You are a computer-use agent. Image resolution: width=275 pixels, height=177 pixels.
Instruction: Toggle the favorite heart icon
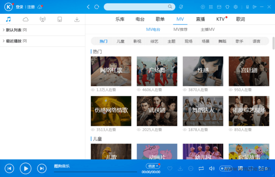click(170, 168)
